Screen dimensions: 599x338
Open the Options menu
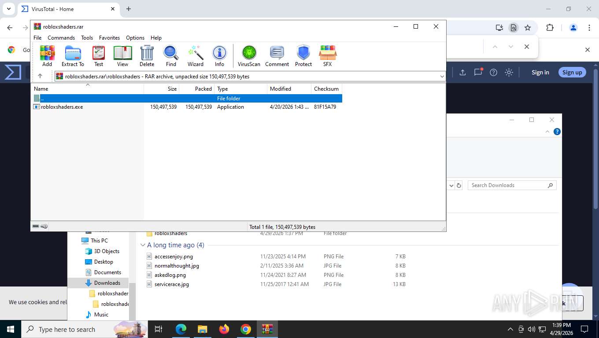[135, 38]
